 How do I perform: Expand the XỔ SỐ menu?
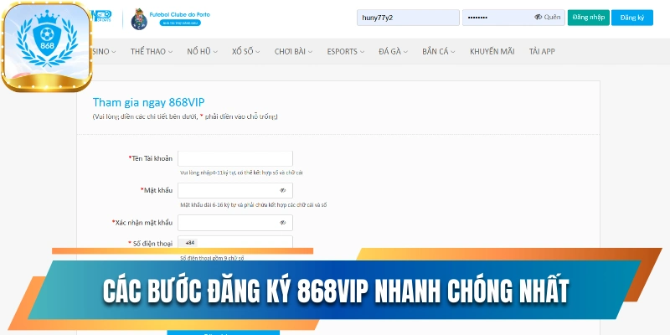245,51
